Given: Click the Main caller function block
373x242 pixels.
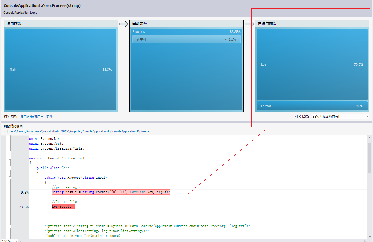Looking at the screenshot, I should point(61,70).
